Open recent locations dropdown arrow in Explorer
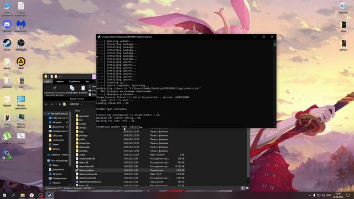Viewport: 354px width, 199px height. [56, 104]
